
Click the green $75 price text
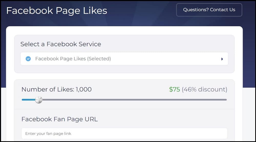click(x=175, y=89)
